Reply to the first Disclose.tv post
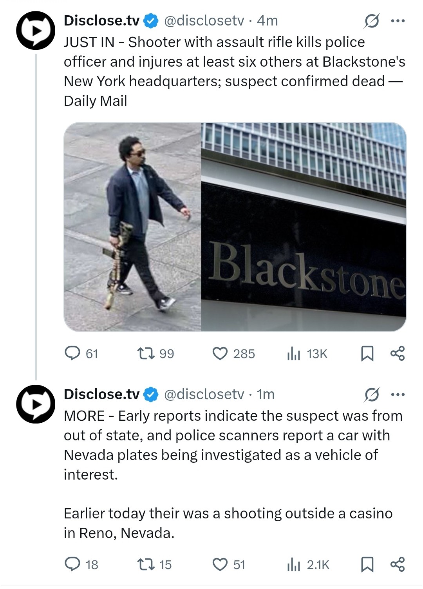The width and height of the screenshot is (423, 589). click(x=72, y=354)
